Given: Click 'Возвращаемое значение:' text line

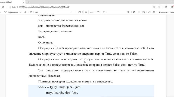Looking at the screenshot, I should pyautogui.click(x=55, y=31).
